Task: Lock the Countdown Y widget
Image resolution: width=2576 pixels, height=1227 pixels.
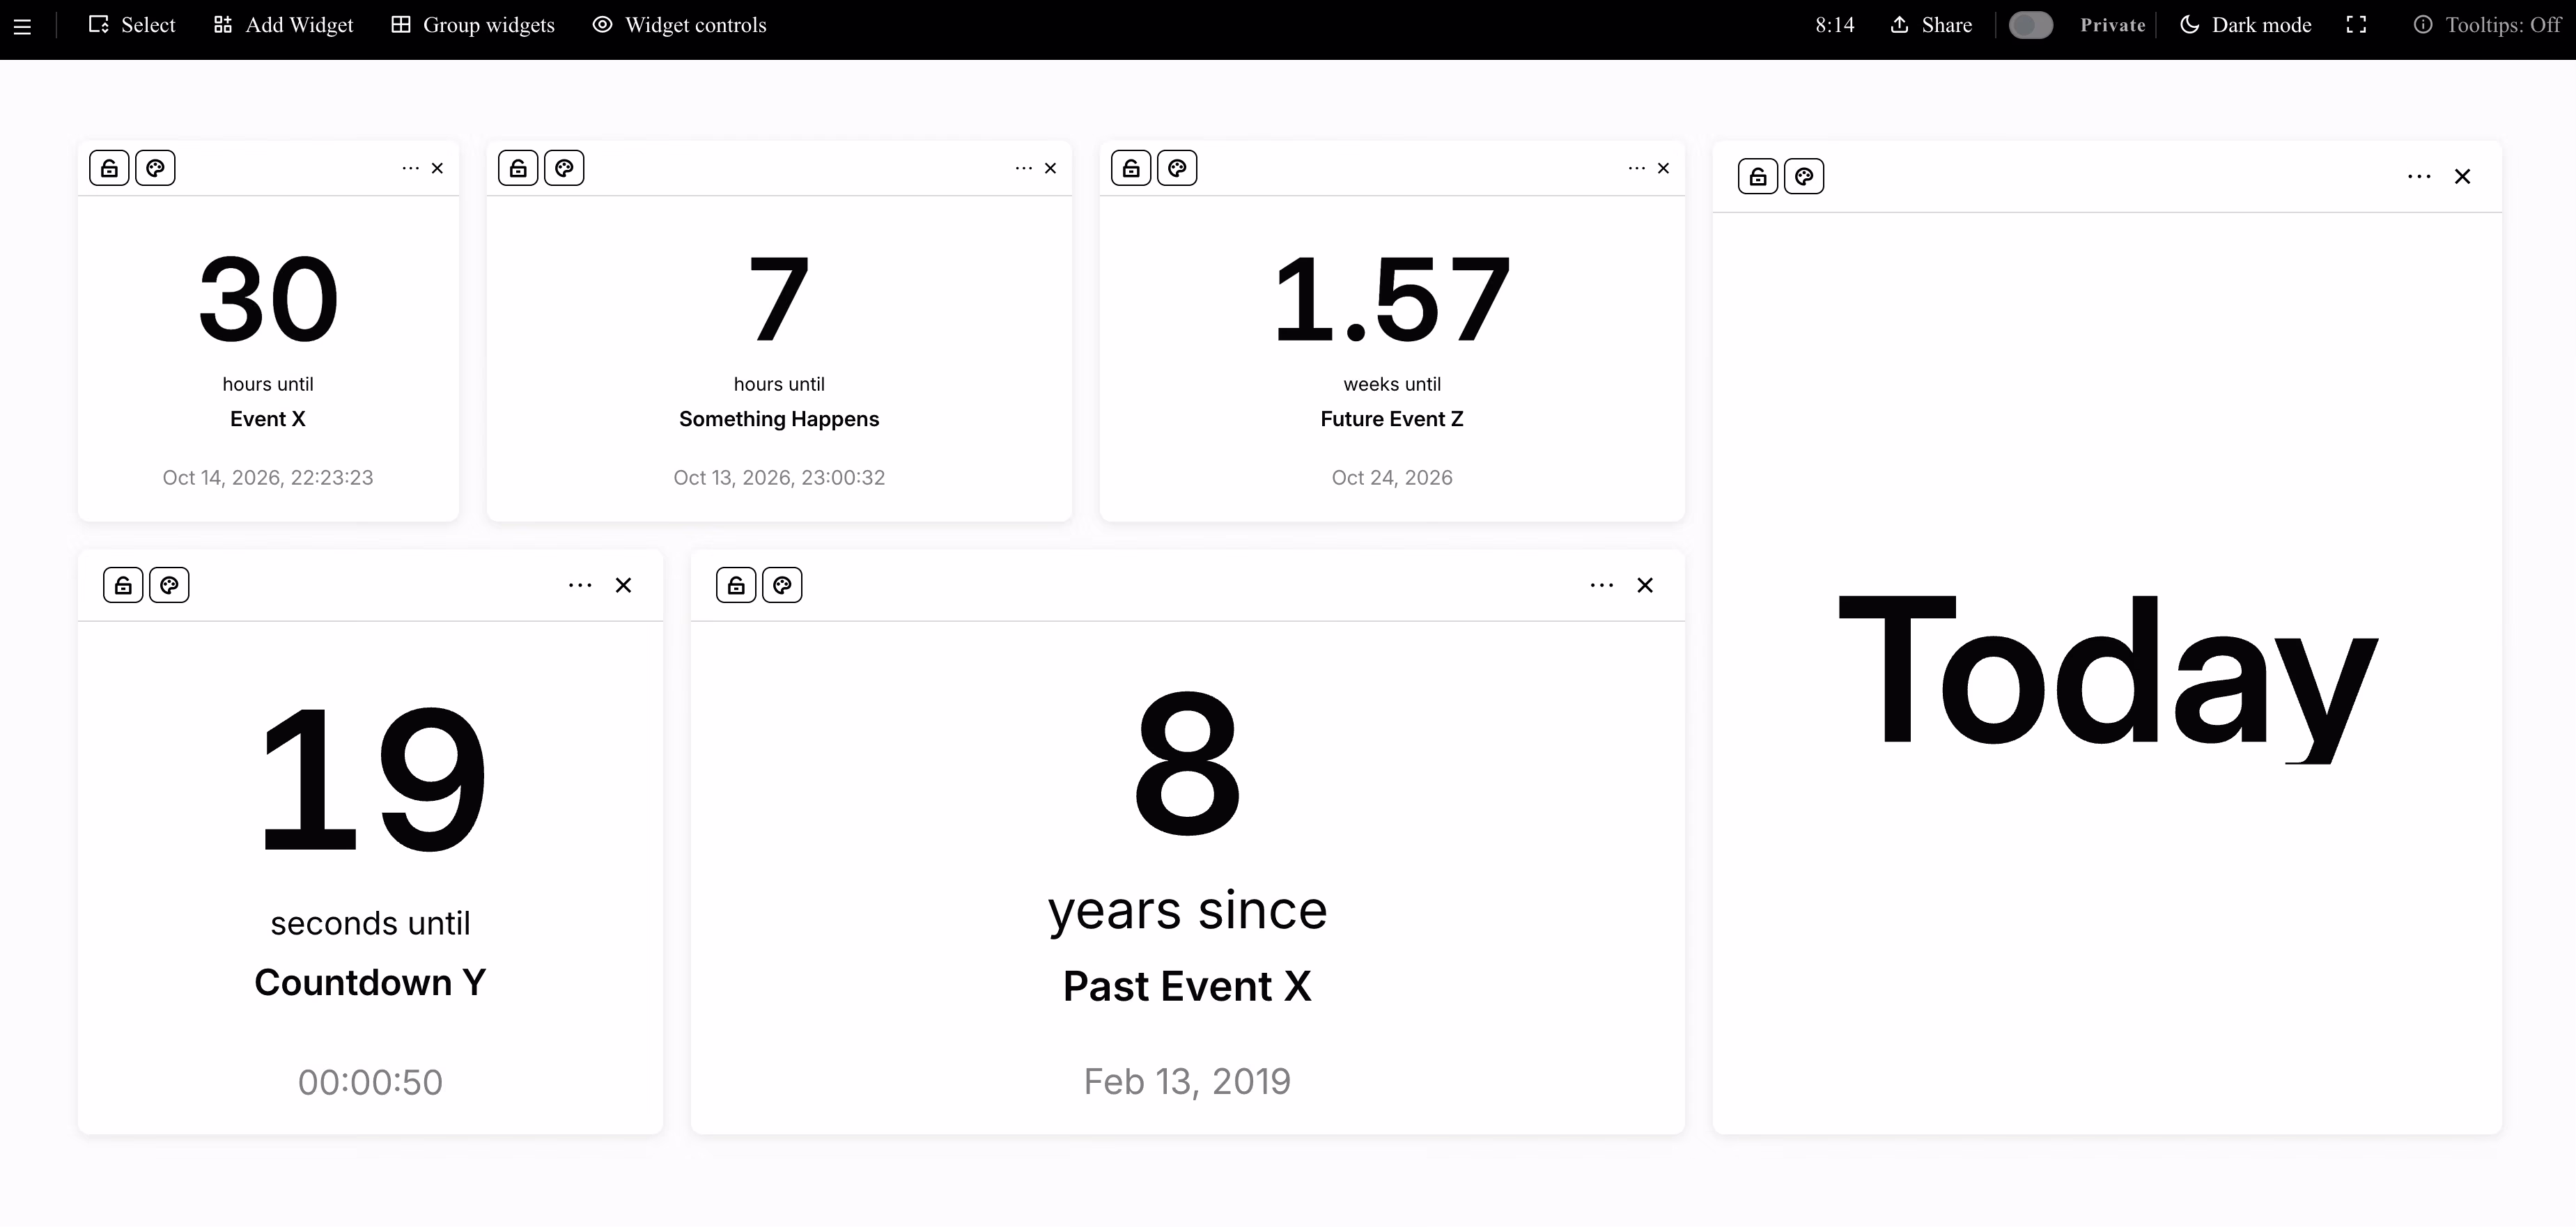Action: (x=123, y=585)
